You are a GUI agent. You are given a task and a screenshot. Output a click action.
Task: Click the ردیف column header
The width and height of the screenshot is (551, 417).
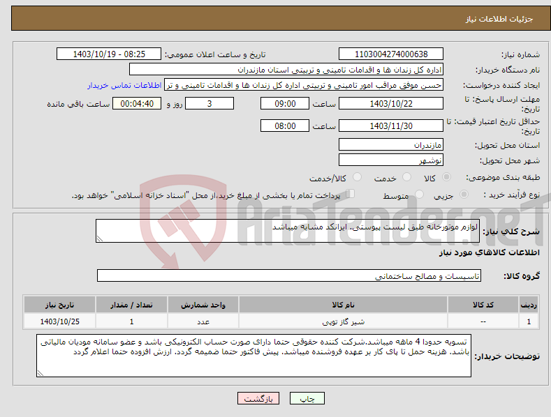pos(529,305)
